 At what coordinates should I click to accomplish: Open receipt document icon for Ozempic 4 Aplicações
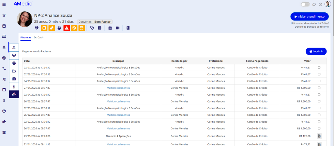pos(319,136)
